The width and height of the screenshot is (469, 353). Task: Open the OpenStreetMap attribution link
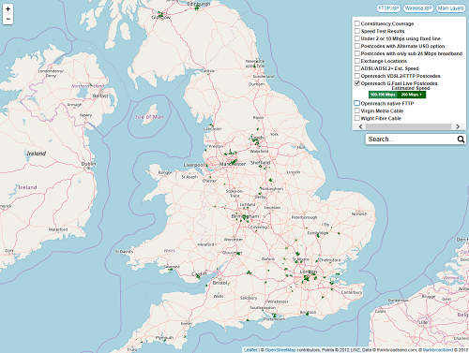280,350
